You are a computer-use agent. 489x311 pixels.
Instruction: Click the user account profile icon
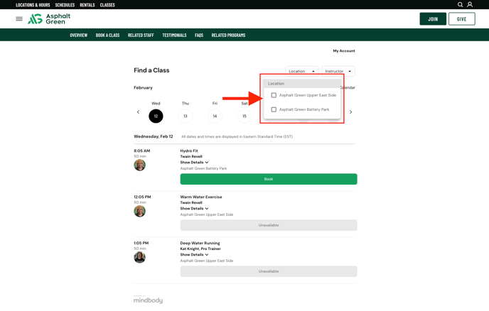[470, 5]
